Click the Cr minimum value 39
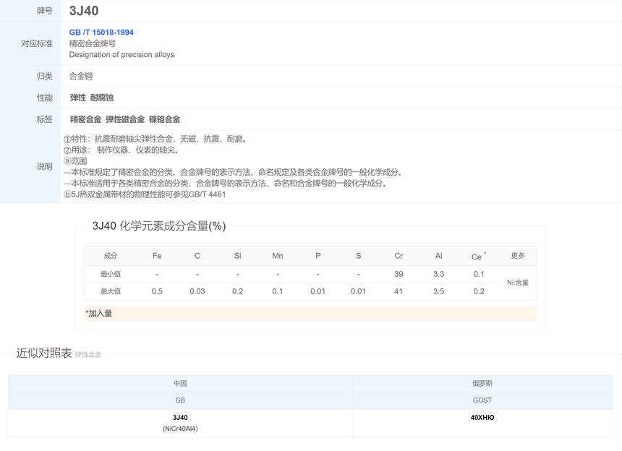The image size is (622, 451). pyautogui.click(x=399, y=274)
